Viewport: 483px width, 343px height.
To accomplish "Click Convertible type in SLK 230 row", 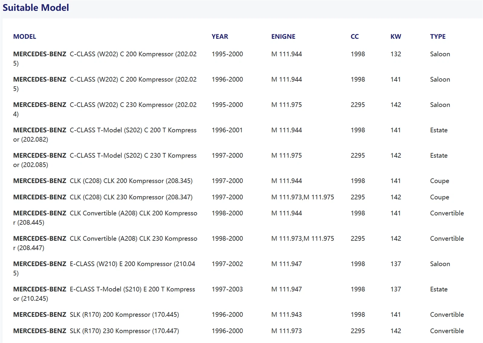I will (447, 331).
